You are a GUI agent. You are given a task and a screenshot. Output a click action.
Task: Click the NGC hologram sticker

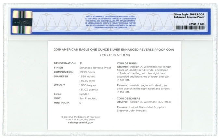pyautogui.click(x=22, y=22)
